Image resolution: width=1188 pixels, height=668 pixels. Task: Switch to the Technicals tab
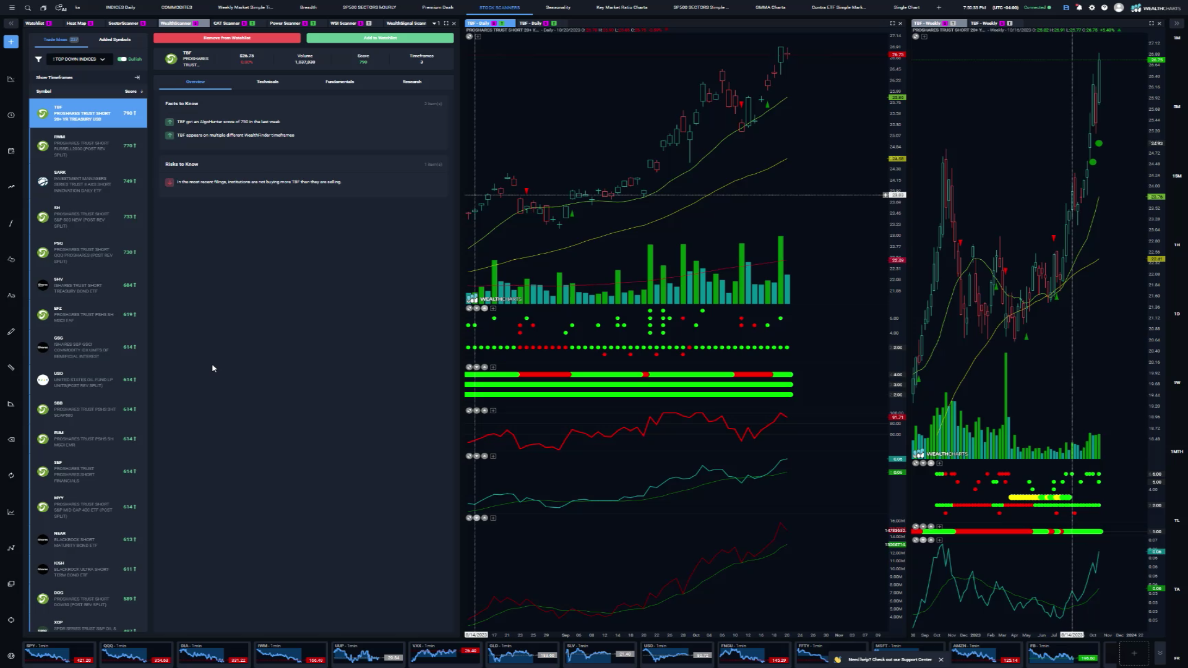point(267,82)
